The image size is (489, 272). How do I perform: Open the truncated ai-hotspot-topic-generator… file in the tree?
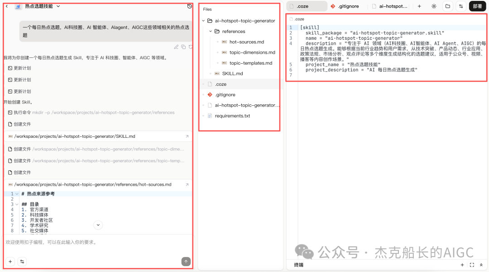(247, 105)
